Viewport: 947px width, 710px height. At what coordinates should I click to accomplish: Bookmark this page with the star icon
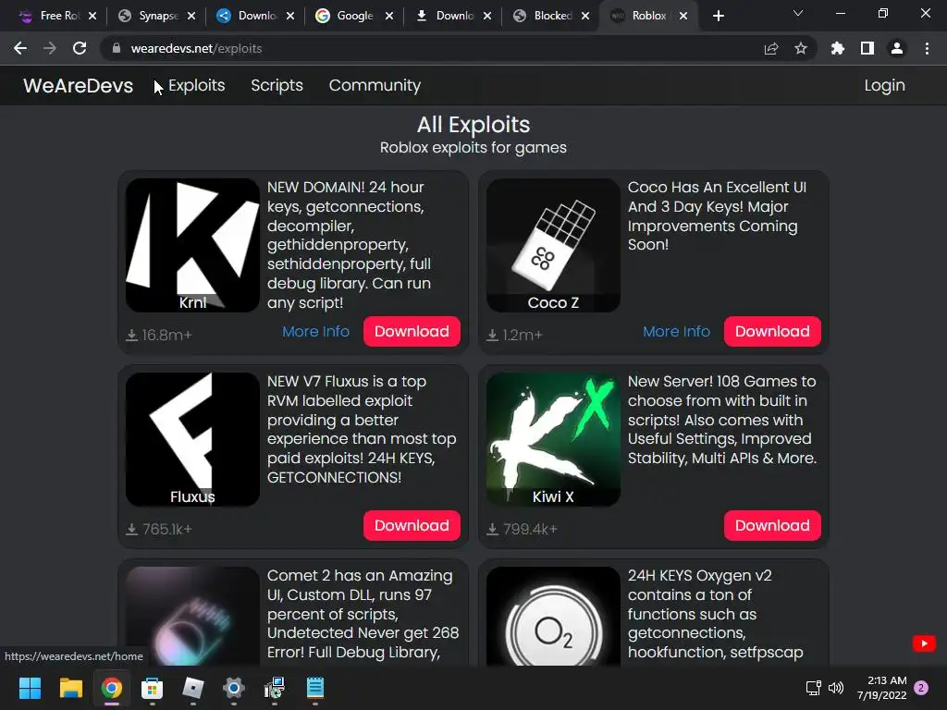(801, 48)
